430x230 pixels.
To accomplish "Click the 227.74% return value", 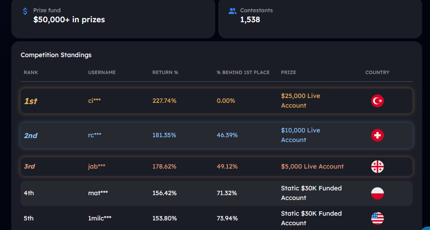I will (x=164, y=101).
